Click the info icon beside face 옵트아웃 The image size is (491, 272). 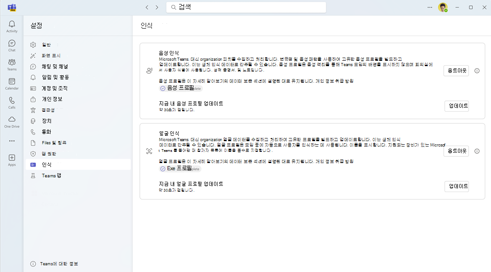477,151
